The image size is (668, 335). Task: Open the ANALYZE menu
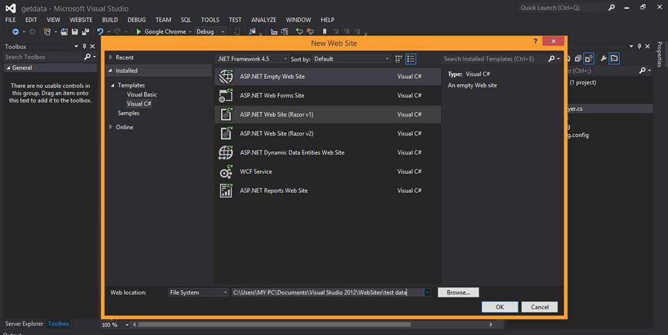point(264,20)
